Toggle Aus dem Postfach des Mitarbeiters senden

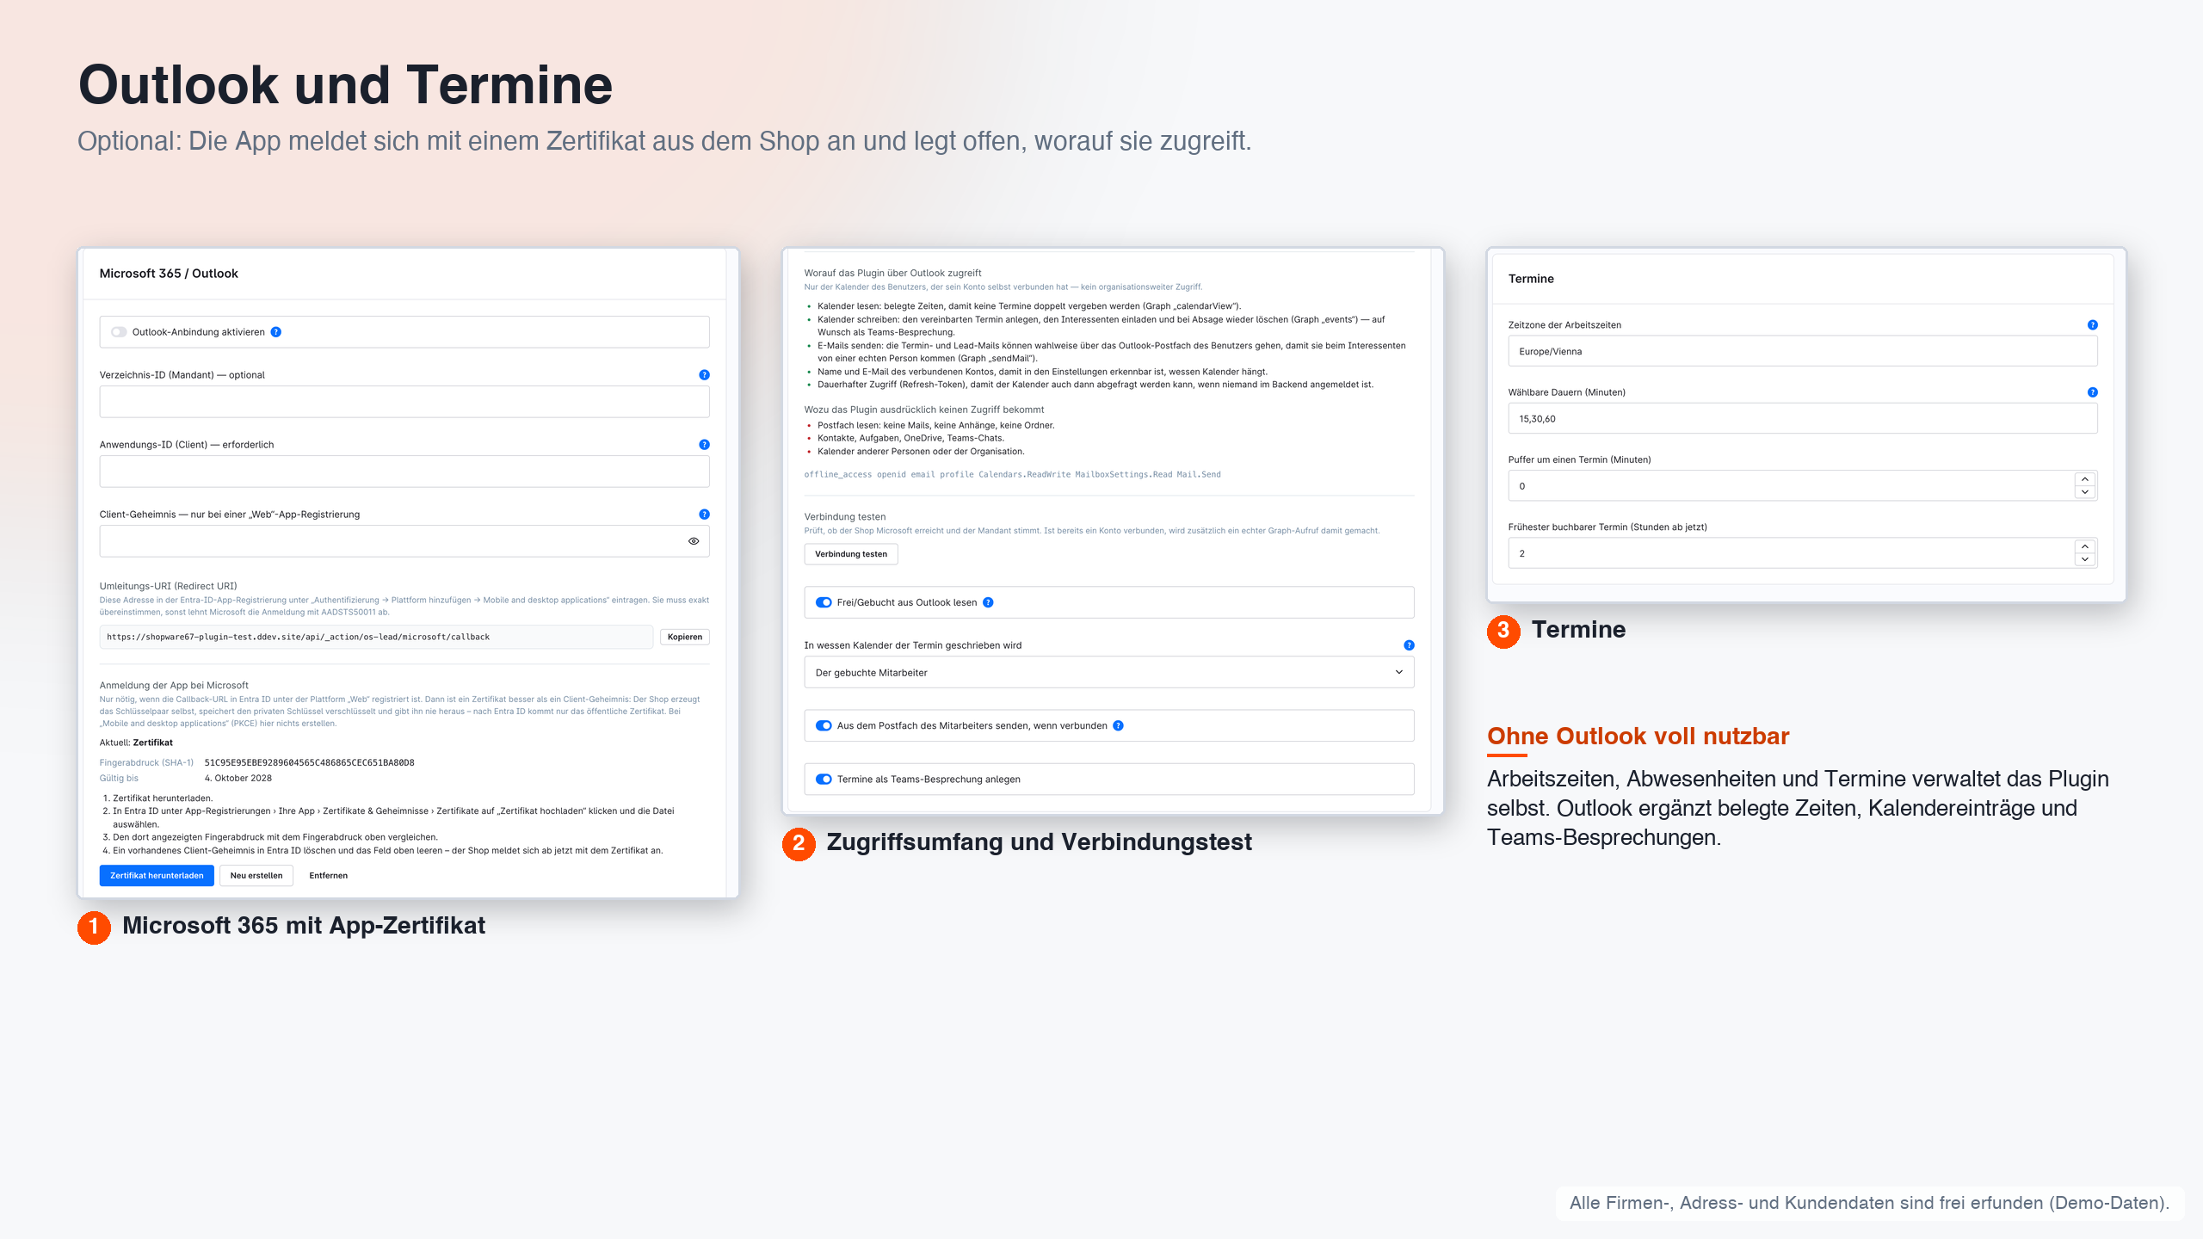pos(824,725)
